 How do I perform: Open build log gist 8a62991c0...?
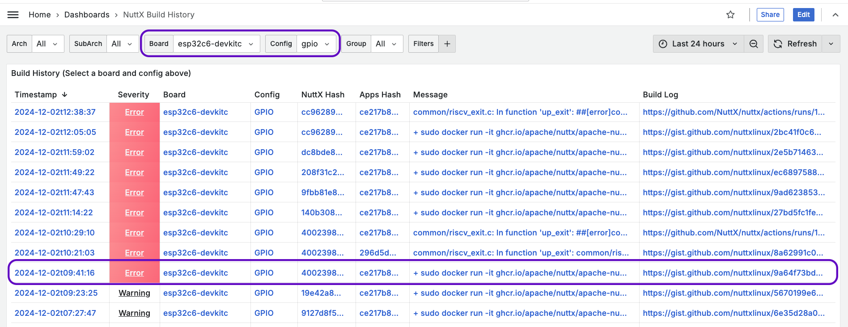(733, 253)
